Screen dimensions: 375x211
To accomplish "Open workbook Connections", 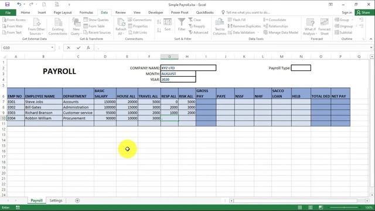I will [139, 20].
